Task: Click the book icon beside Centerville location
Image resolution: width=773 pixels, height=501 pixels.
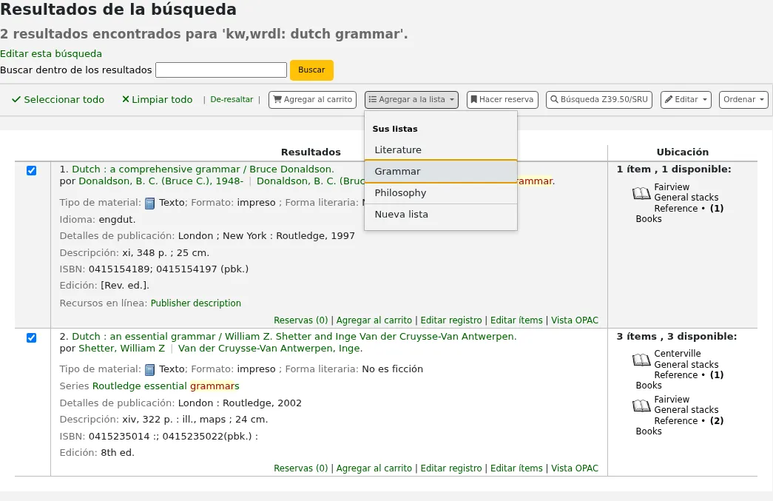Action: (x=641, y=360)
